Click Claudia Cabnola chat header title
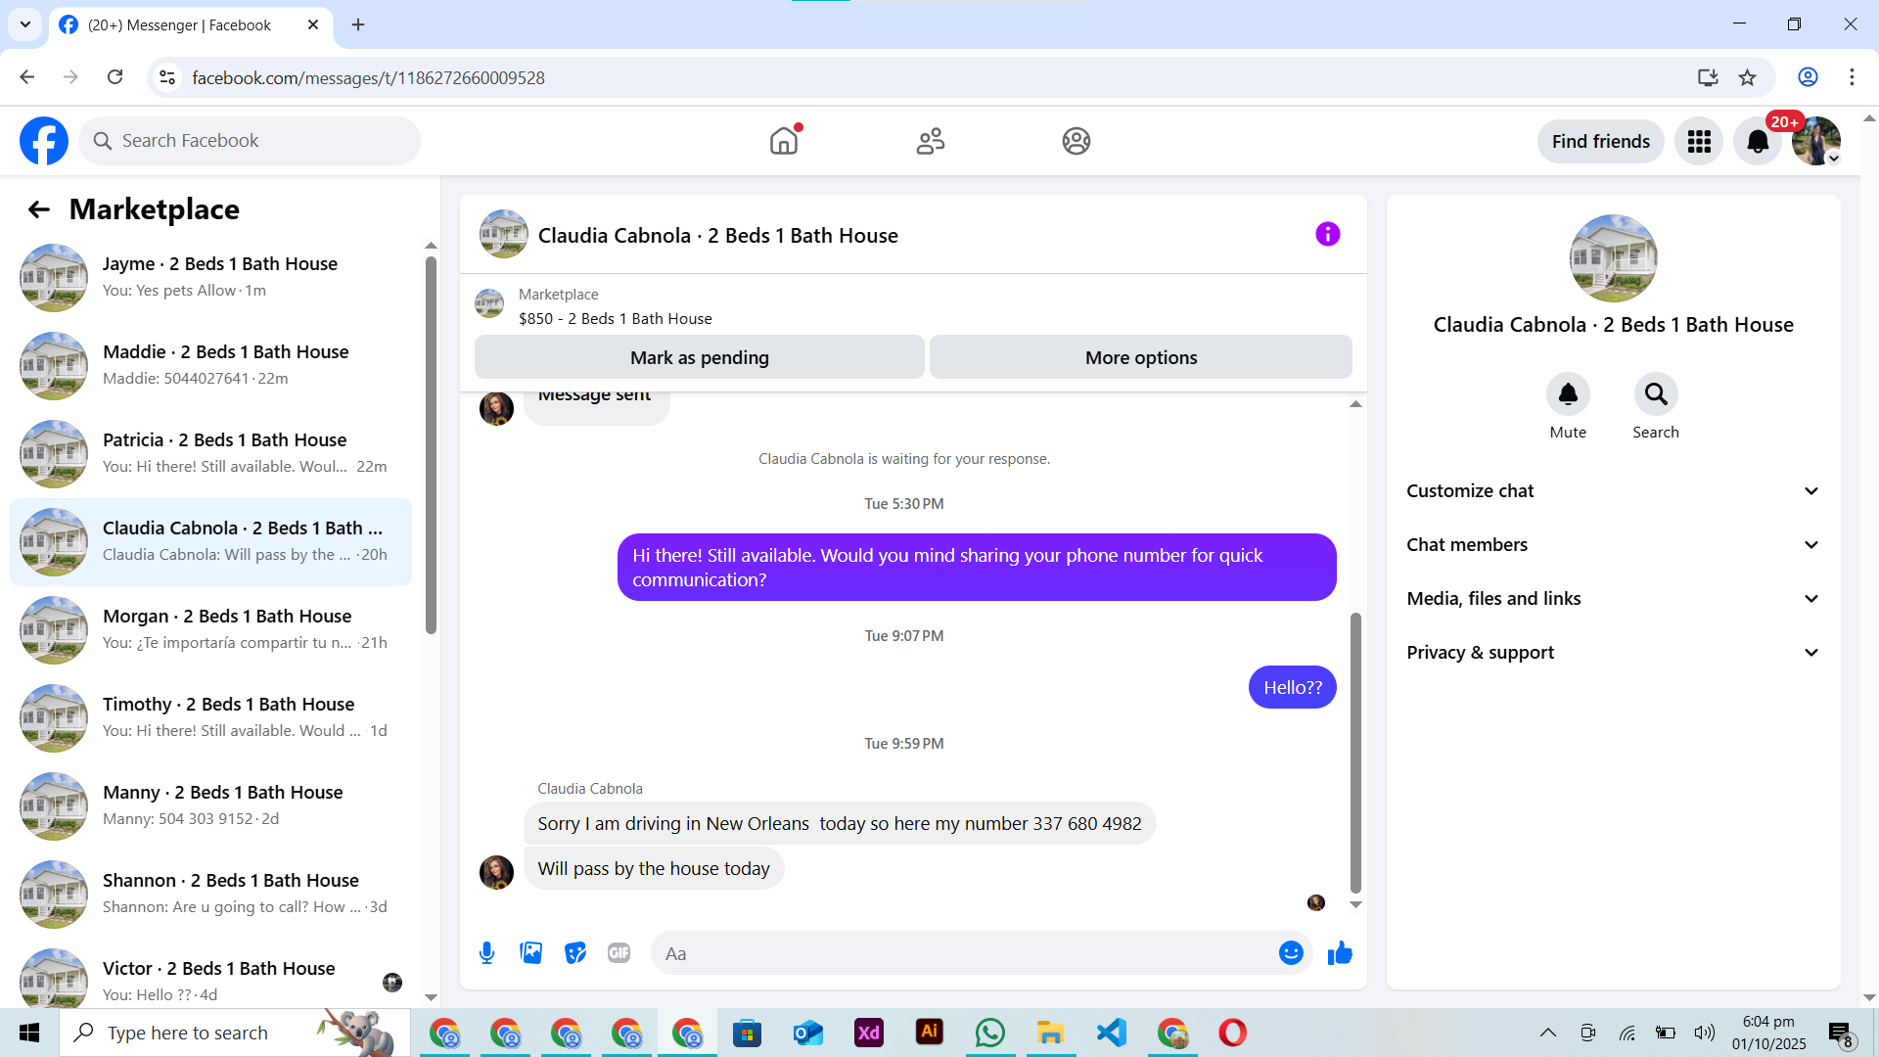The image size is (1879, 1057). pos(717,236)
